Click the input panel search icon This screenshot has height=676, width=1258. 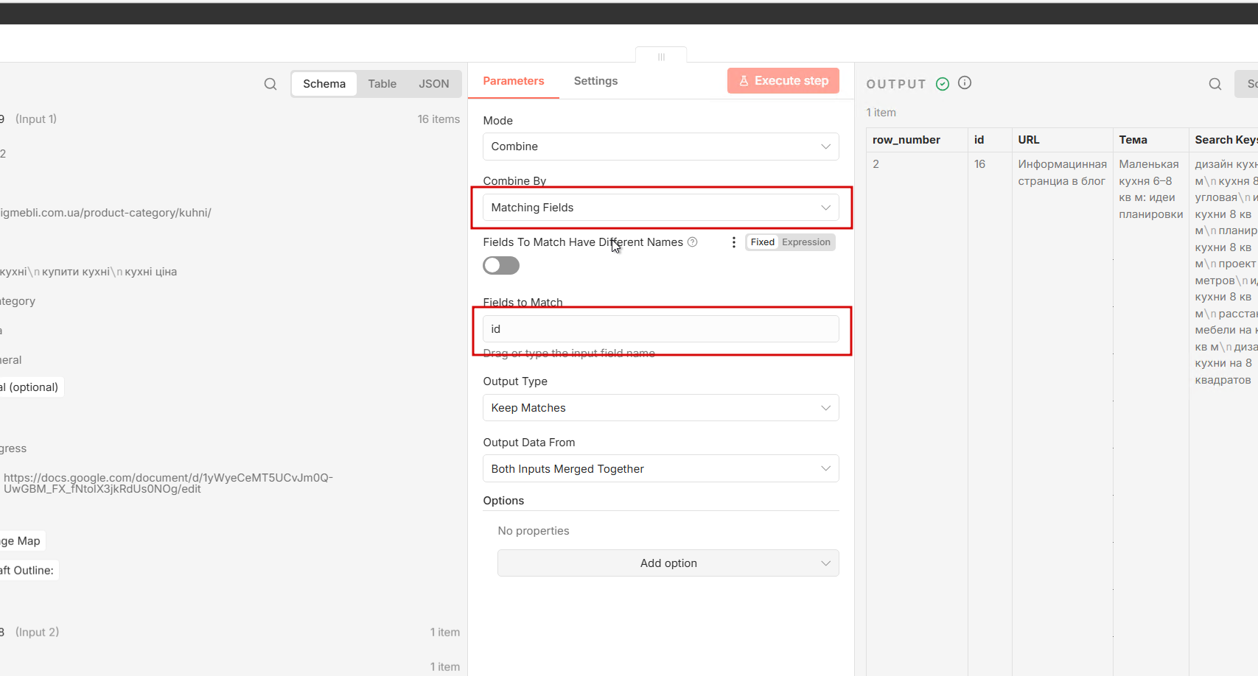click(270, 84)
